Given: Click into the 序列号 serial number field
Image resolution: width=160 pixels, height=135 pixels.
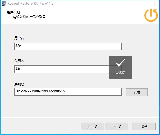Looking at the screenshot, I should [x=68, y=92].
